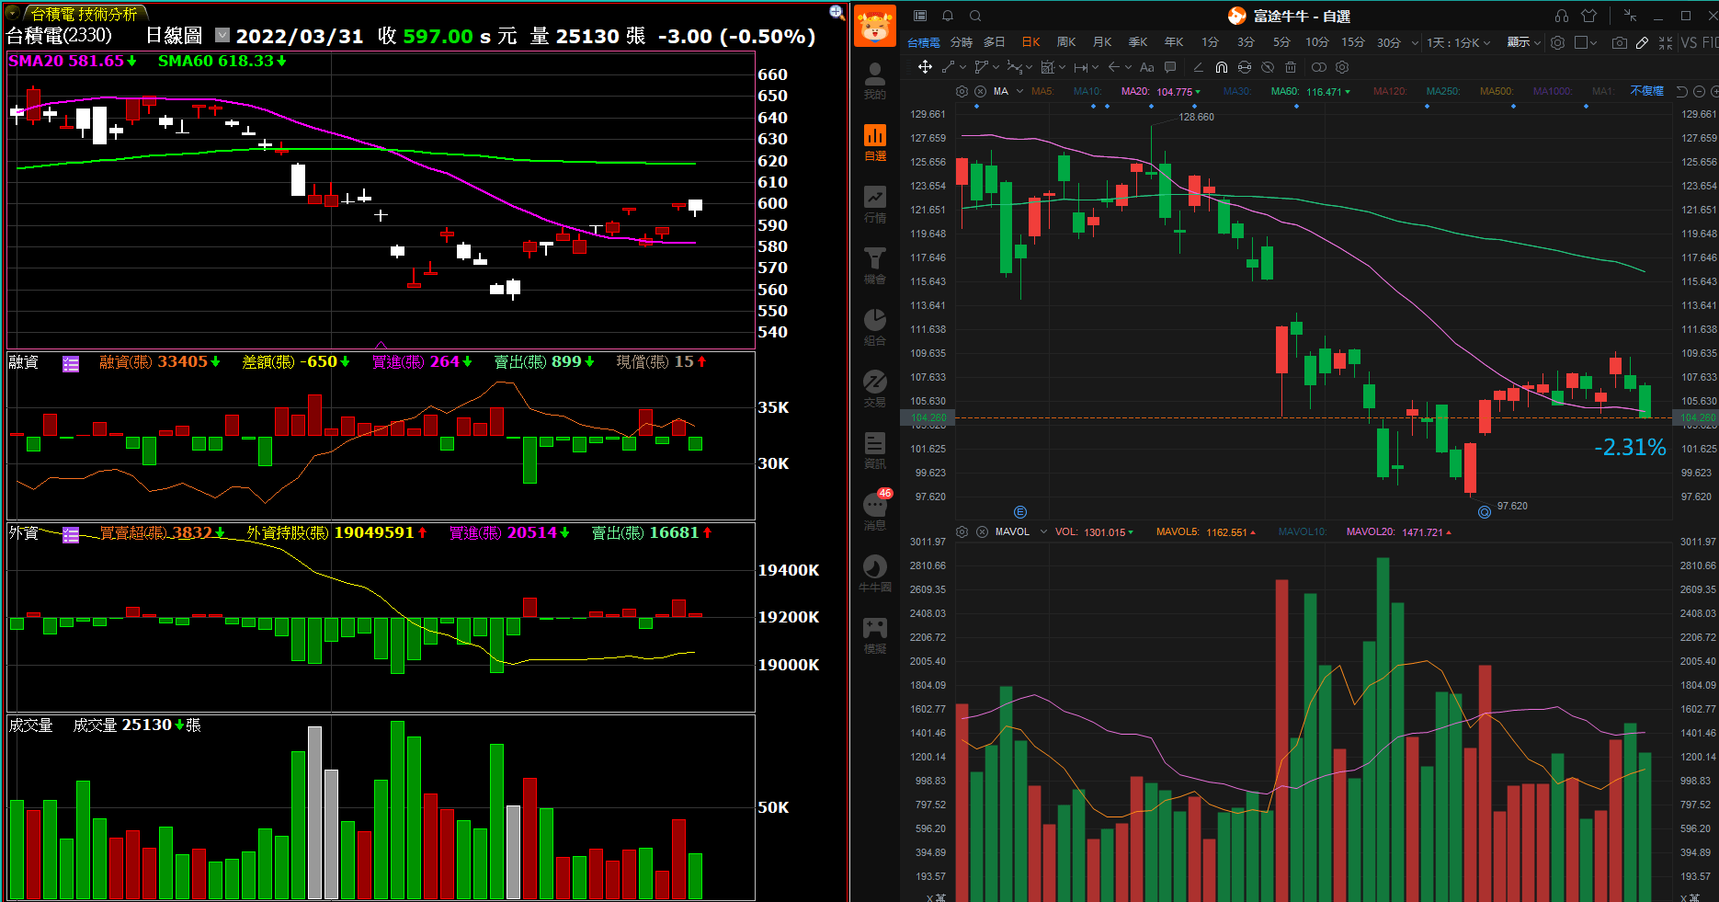The height and width of the screenshot is (902, 1719).
Task: Expand polygon shape tool options
Action: tap(996, 67)
